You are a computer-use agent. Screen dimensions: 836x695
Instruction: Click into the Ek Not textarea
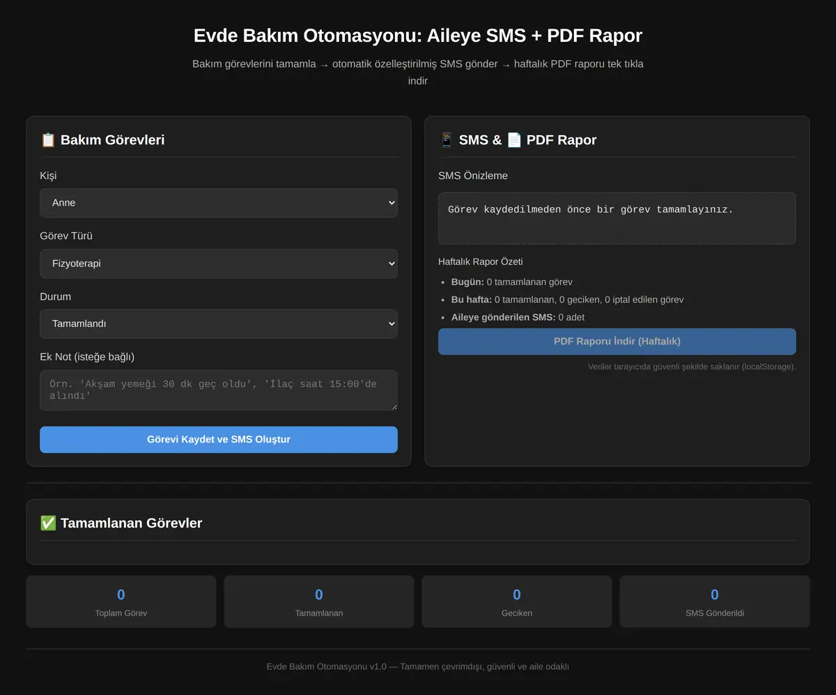pos(219,390)
